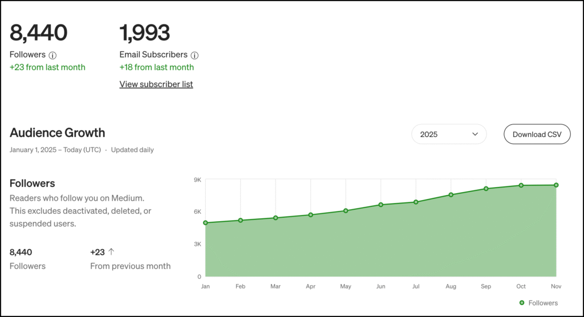Select the Nov data point on the chart

click(556, 185)
